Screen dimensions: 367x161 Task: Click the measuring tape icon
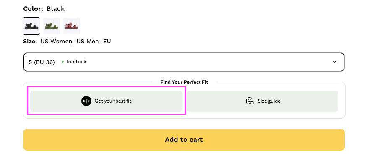(x=250, y=101)
